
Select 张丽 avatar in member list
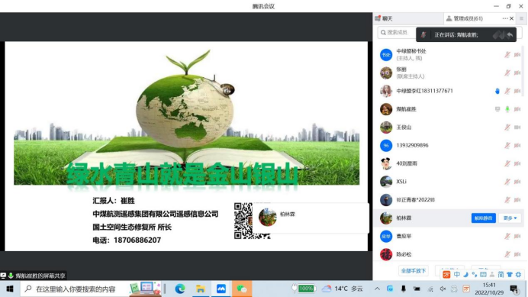pyautogui.click(x=386, y=73)
